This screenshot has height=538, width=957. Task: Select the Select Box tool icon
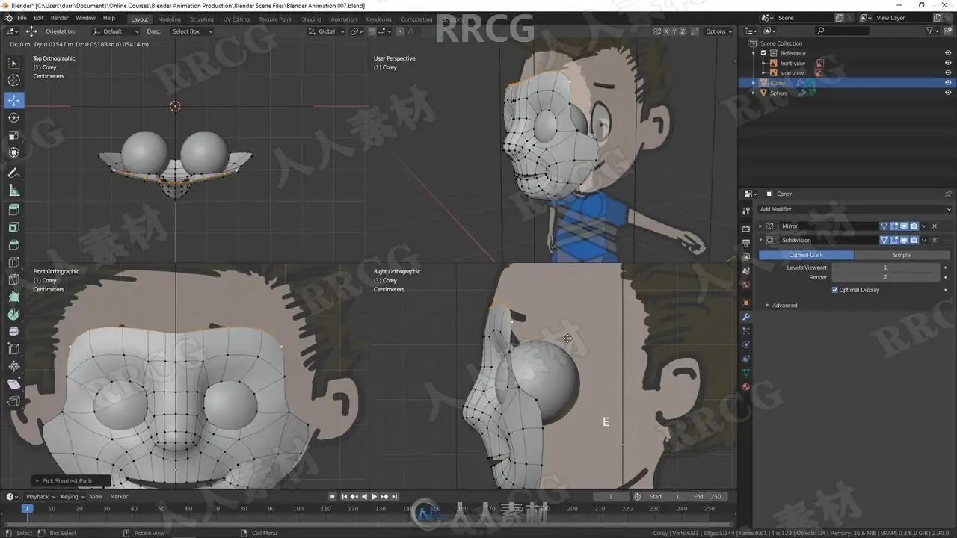[14, 64]
